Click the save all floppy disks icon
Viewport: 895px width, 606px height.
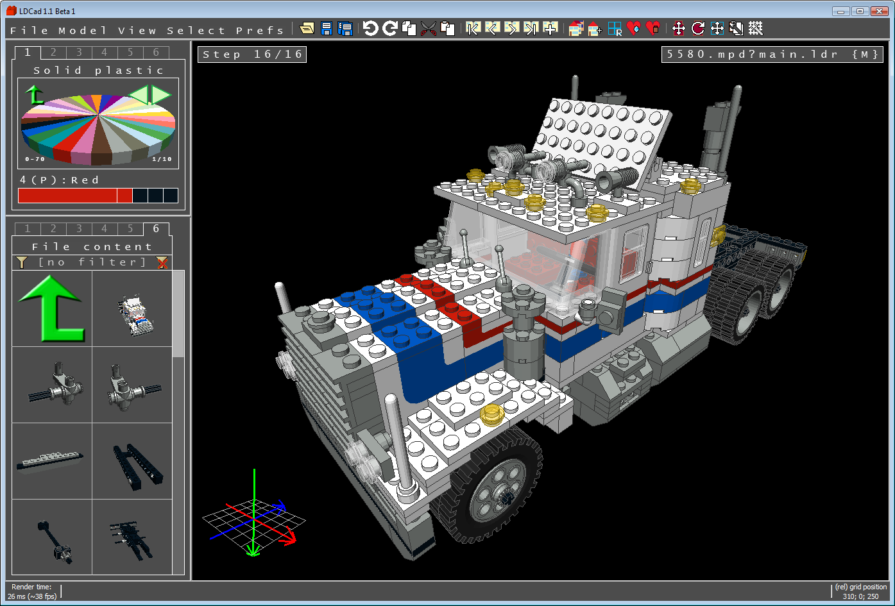[345, 28]
